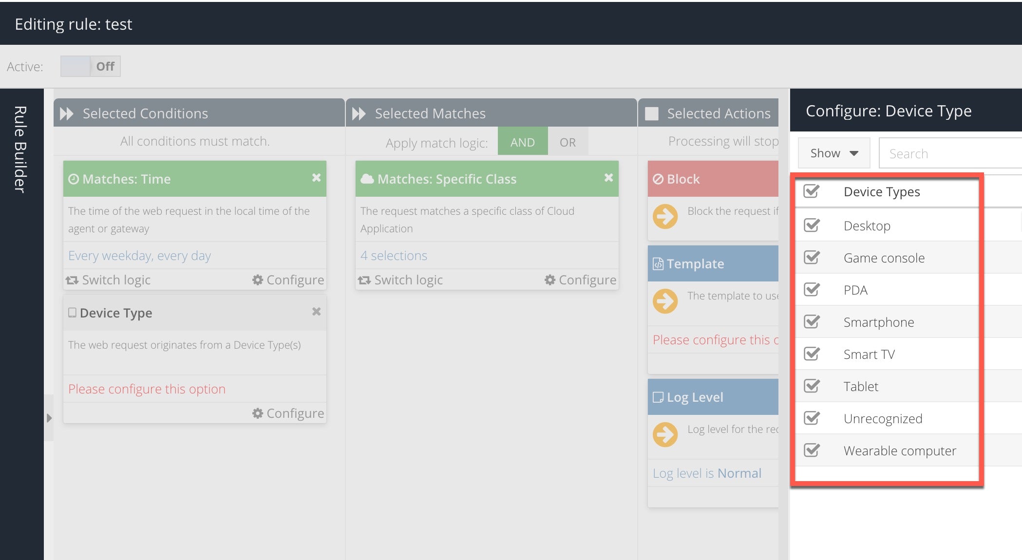
Task: Remove the Matches: Time condition card
Action: tap(316, 178)
